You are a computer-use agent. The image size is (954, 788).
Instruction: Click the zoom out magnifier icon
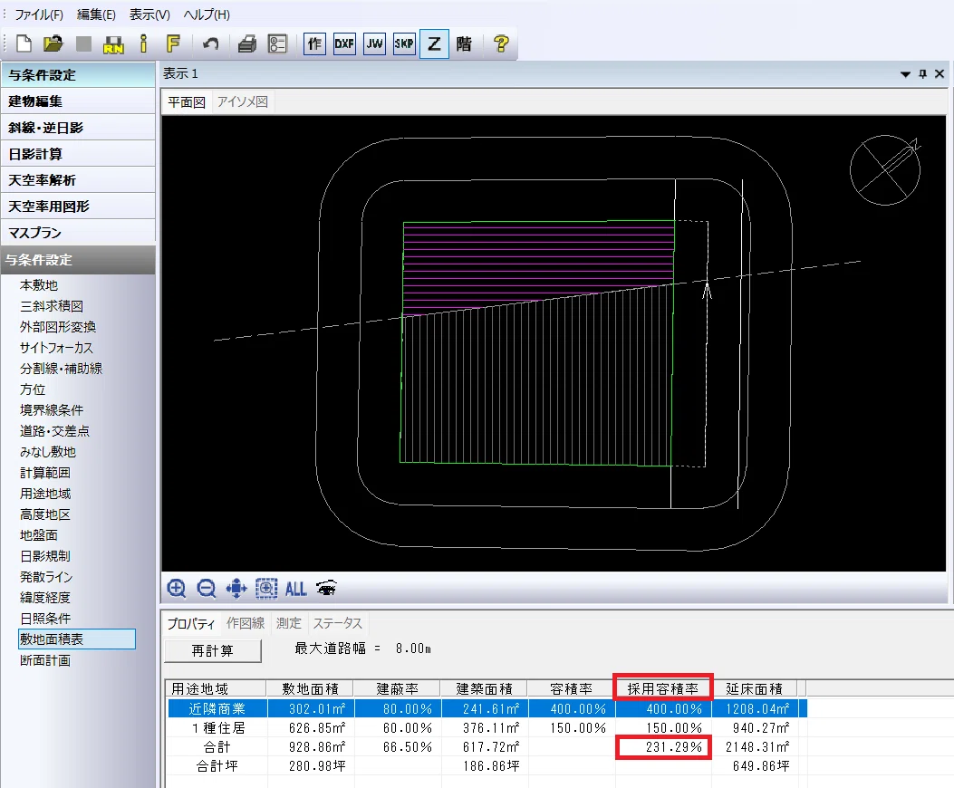pyautogui.click(x=207, y=589)
